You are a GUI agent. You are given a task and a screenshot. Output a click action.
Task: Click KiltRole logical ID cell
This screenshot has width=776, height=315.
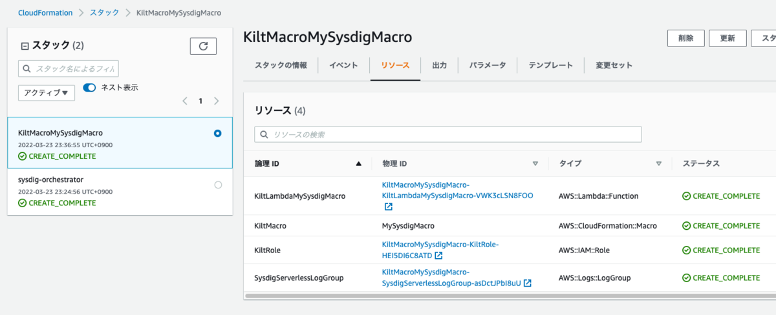(268, 249)
